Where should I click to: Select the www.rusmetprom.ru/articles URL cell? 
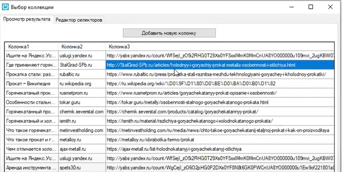tap(220, 93)
